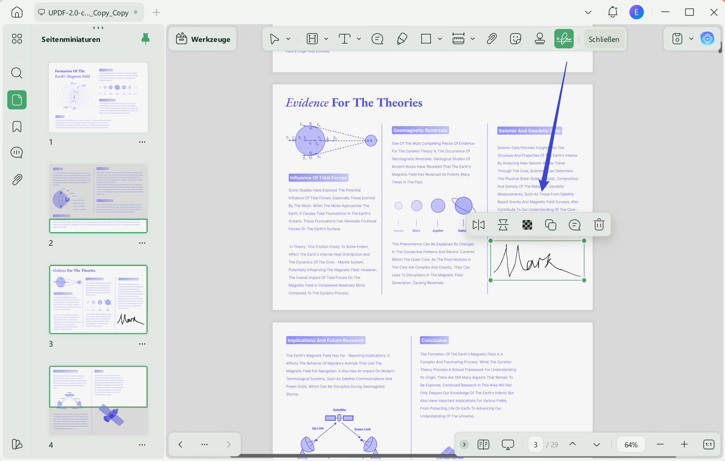Select the measurement ruler tool

click(458, 39)
